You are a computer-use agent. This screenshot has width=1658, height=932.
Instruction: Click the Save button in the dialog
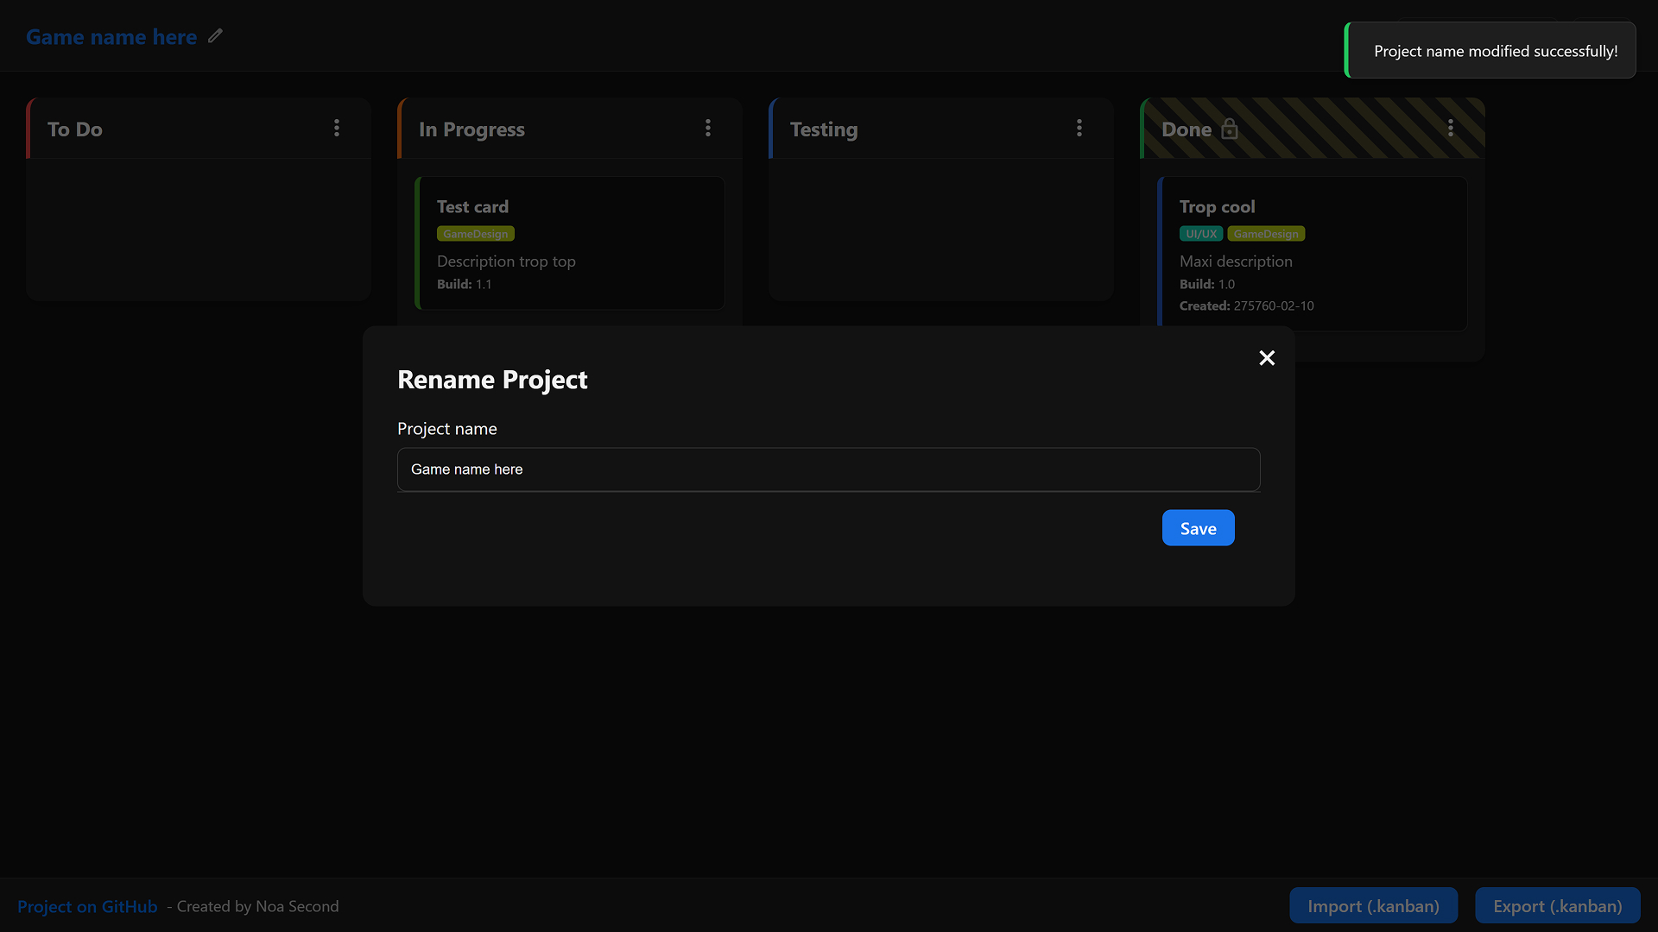point(1198,527)
